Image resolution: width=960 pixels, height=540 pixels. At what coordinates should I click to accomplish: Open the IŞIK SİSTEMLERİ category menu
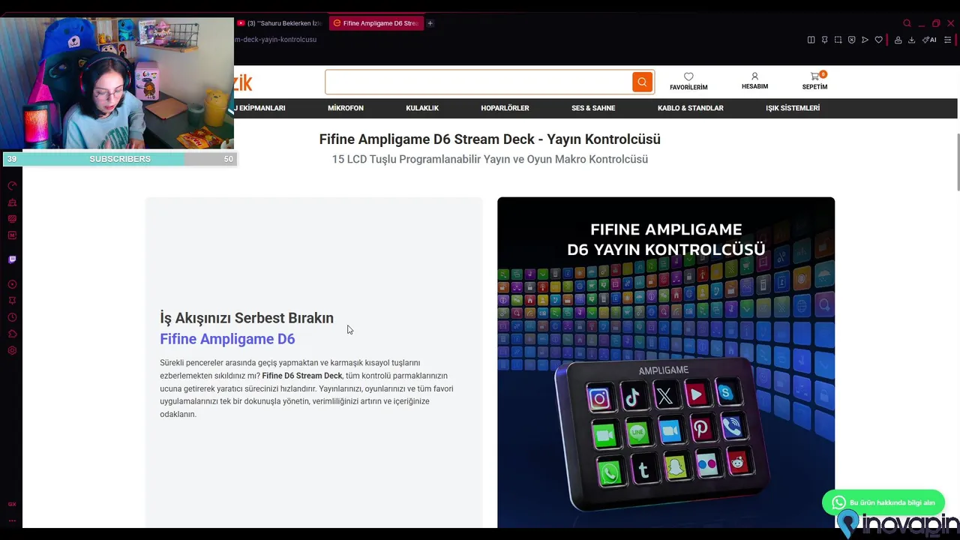coord(793,108)
